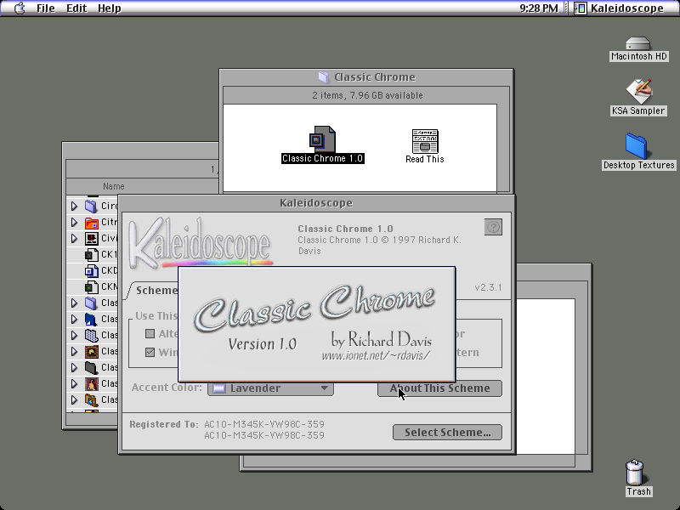Select the CKN scheme file icon
Viewport: 680px width, 510px height.
(91, 286)
